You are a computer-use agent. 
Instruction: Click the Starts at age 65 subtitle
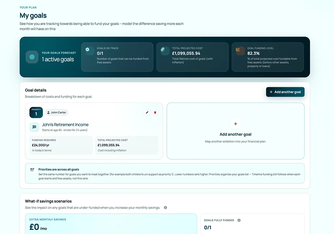pyautogui.click(x=65, y=130)
